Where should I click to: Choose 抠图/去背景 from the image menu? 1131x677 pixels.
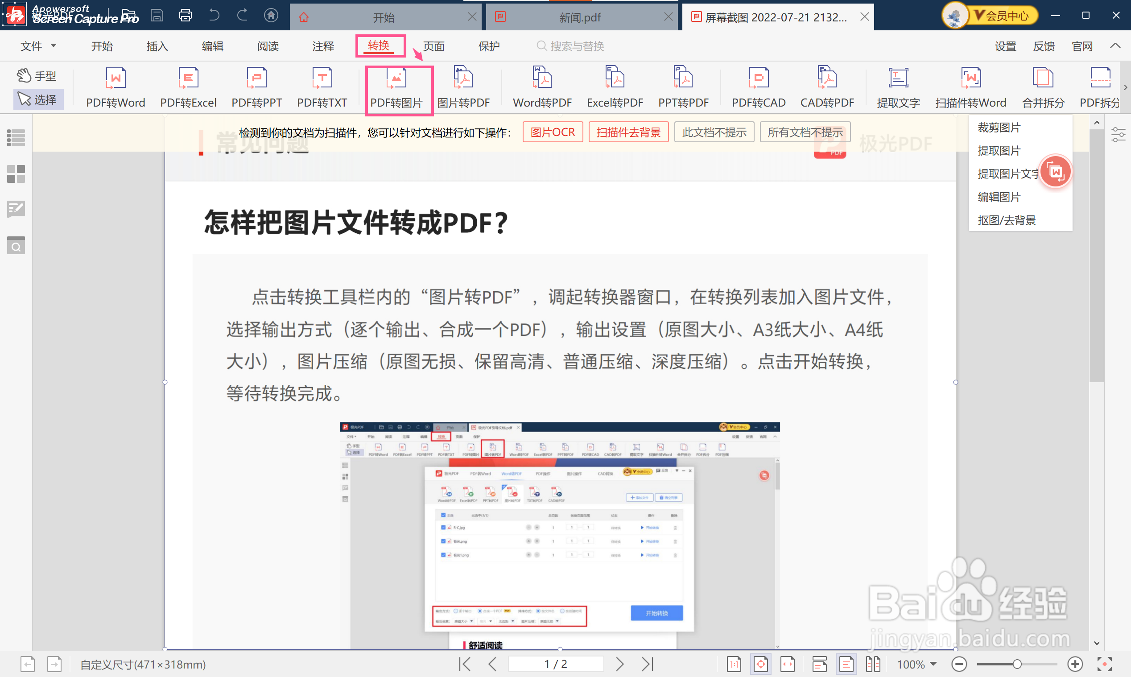coord(1007,220)
